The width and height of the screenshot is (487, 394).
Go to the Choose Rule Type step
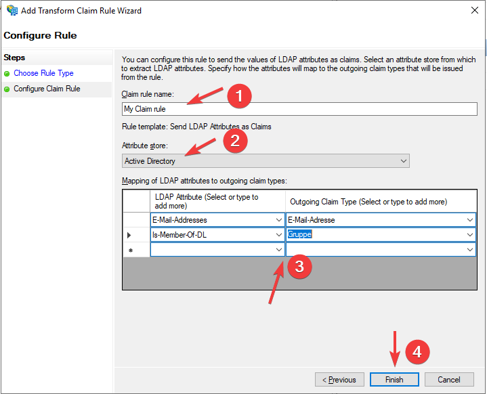click(43, 73)
